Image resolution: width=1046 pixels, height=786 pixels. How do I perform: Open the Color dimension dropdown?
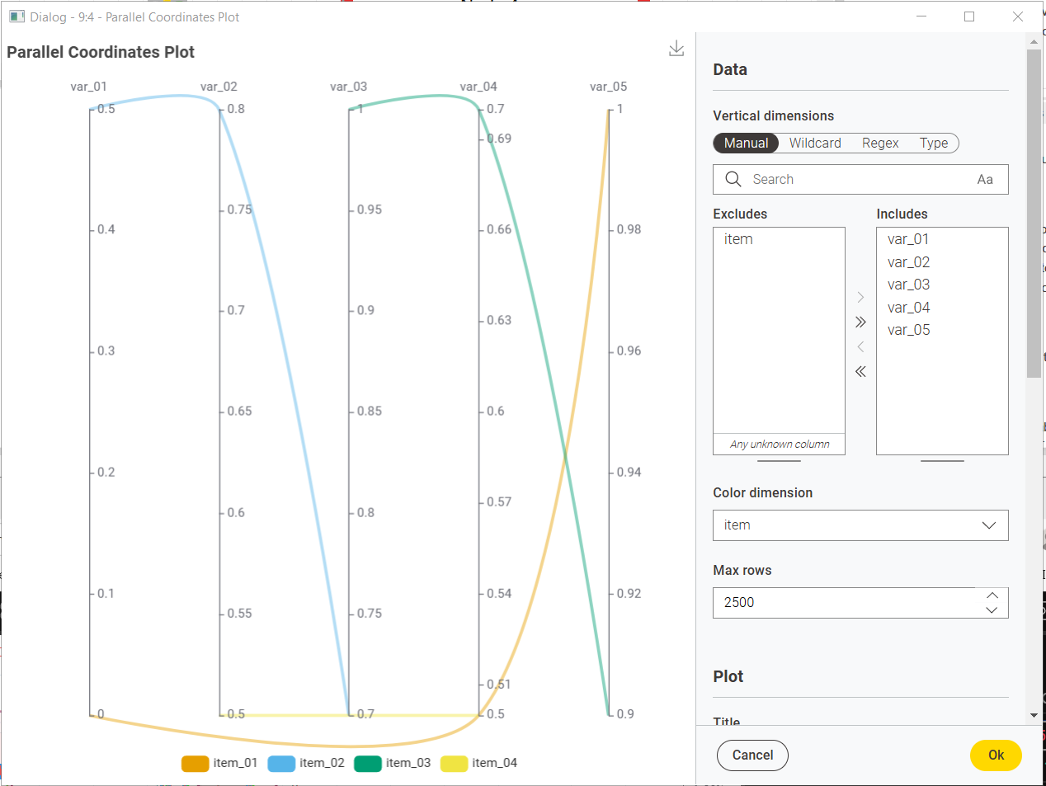click(860, 525)
